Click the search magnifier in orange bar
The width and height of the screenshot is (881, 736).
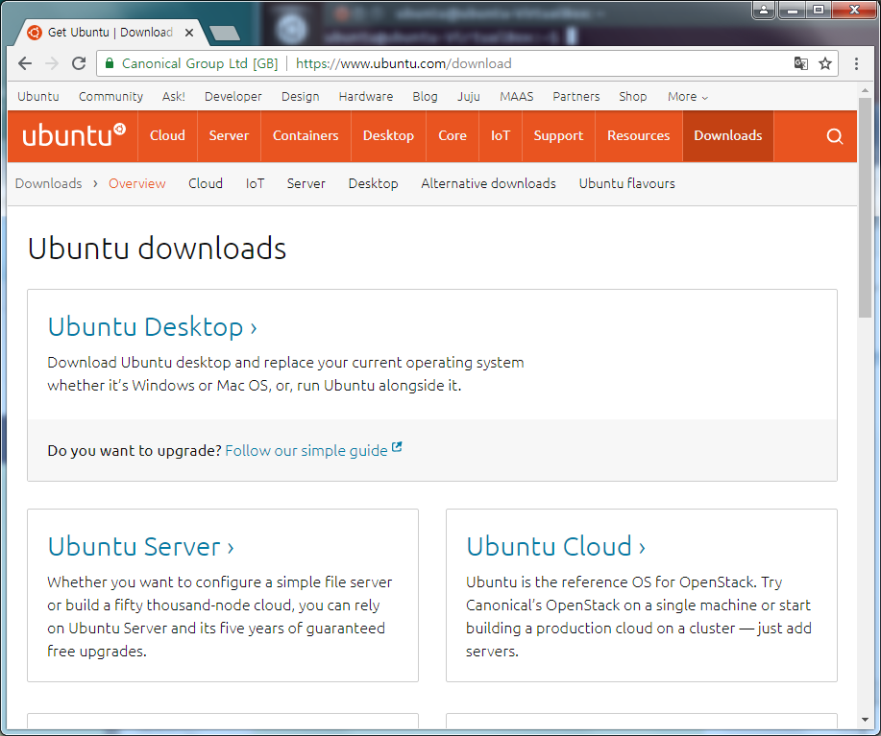[834, 136]
